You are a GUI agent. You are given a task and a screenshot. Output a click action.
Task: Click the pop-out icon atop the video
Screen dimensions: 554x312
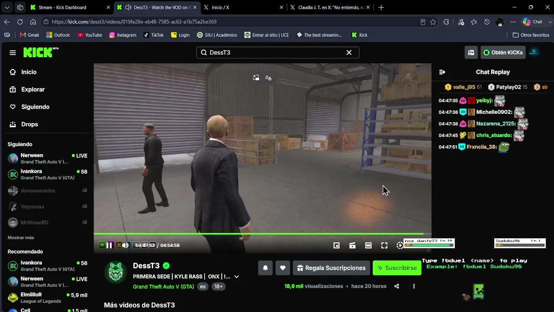click(x=256, y=78)
